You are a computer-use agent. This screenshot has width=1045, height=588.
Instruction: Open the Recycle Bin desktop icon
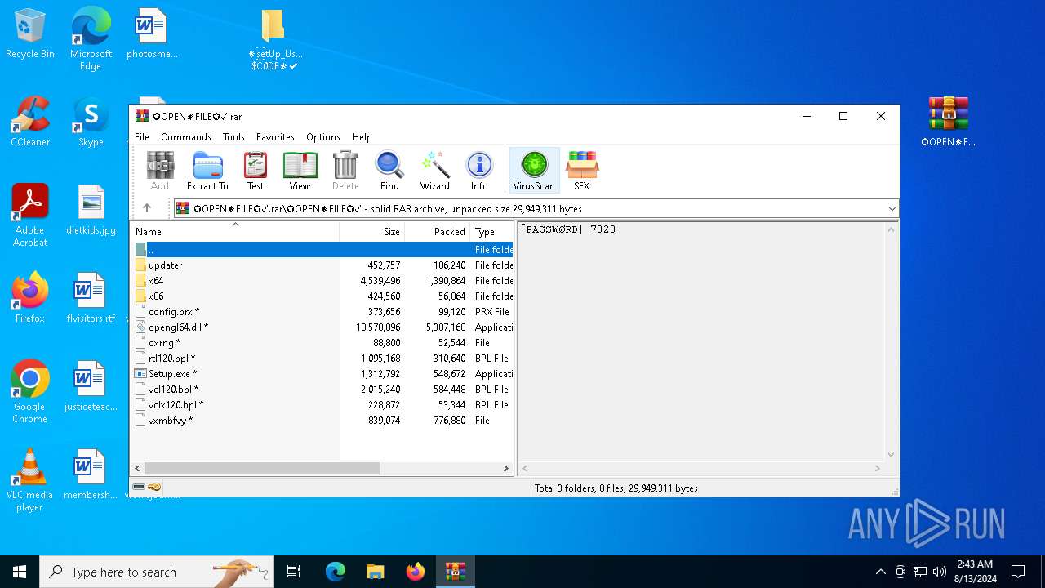click(30, 34)
